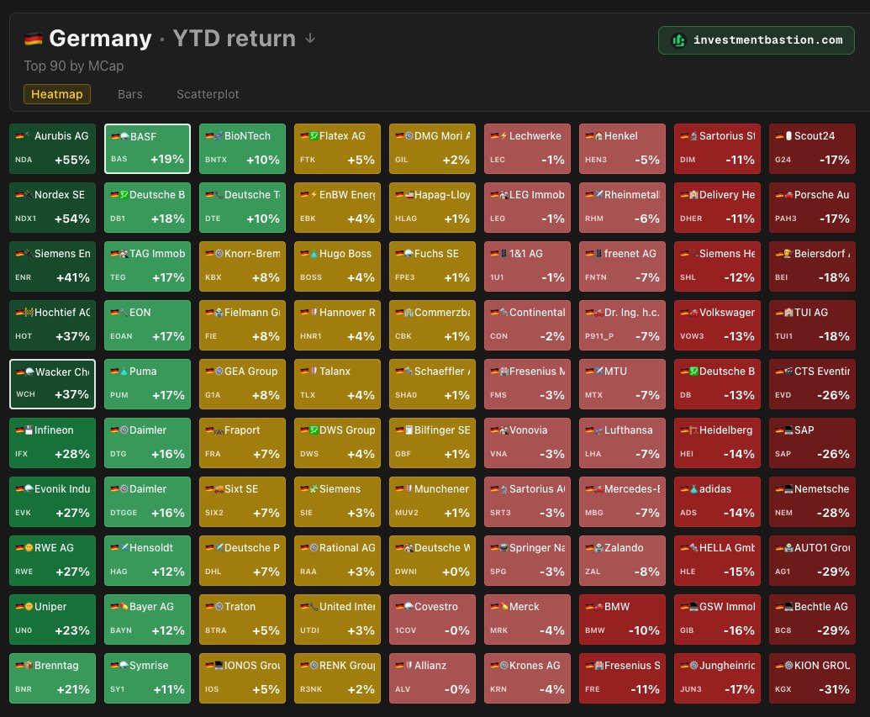Click the Traton company name
The height and width of the screenshot is (717, 870).
(x=240, y=607)
